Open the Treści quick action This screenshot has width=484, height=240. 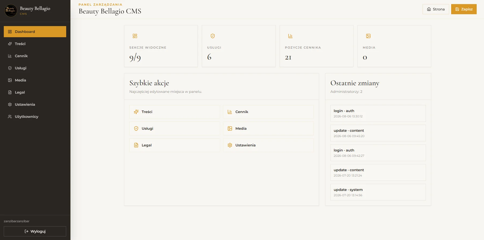175,112
